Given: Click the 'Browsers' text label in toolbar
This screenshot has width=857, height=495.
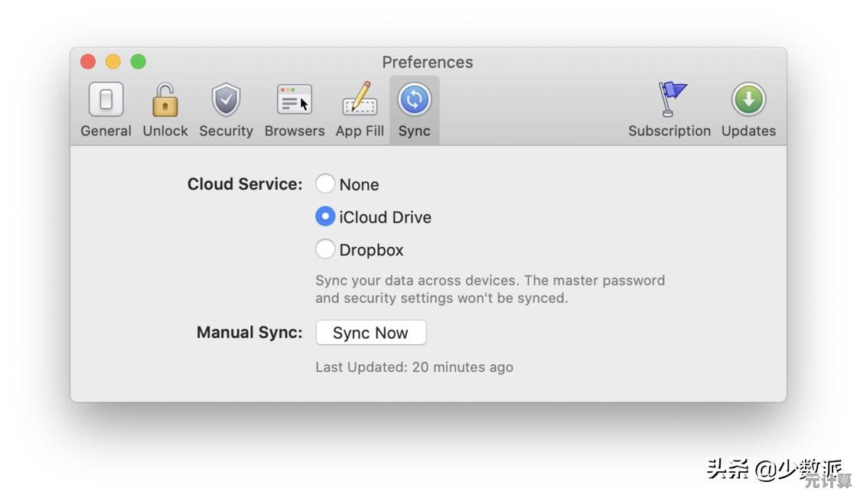Looking at the screenshot, I should coord(295,131).
